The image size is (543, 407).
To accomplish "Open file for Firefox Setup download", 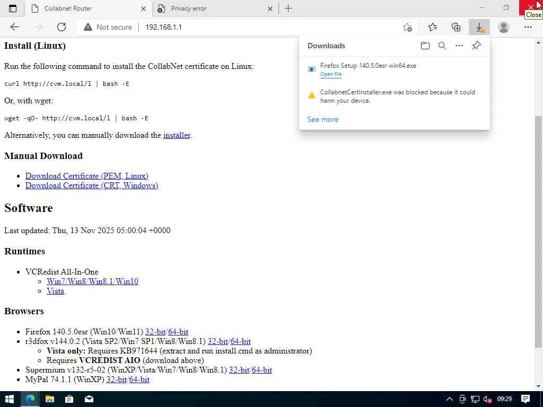I will (x=331, y=74).
